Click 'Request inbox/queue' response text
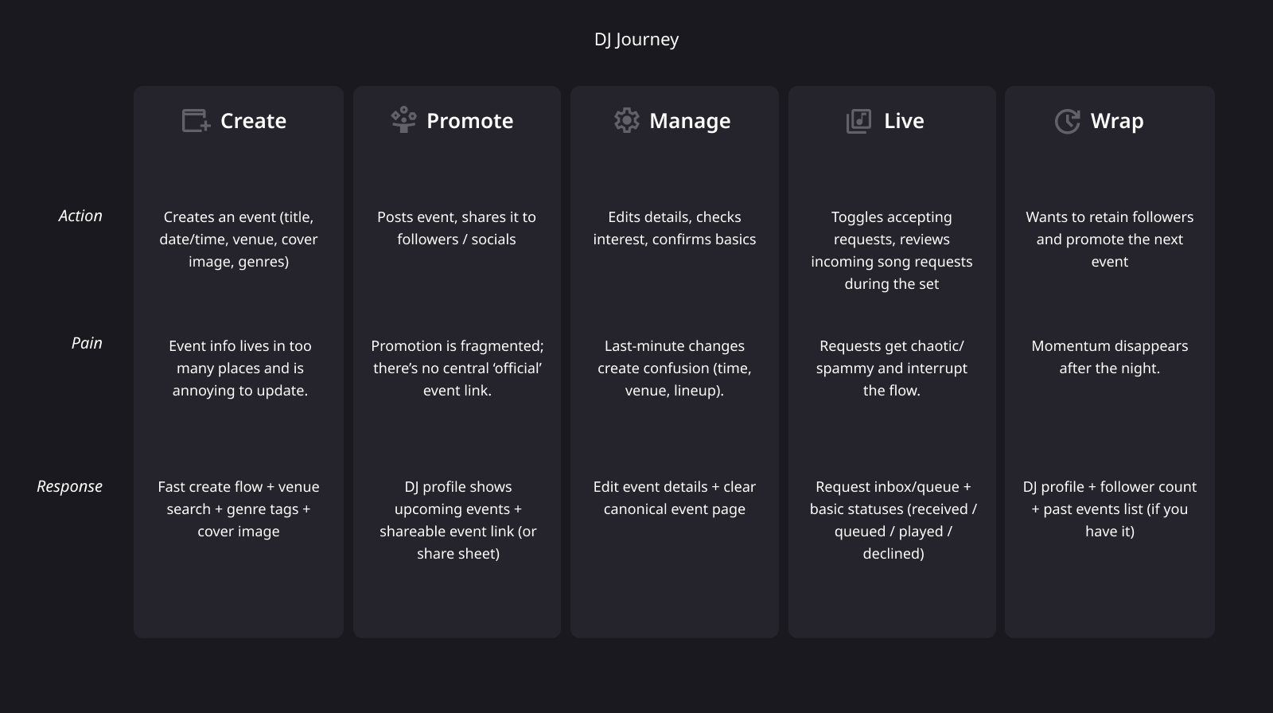Image resolution: width=1273 pixels, height=713 pixels. coord(893,520)
